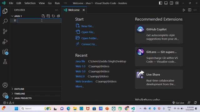Show hidden system tray icons chevron
The image size is (200, 112).
(140, 109)
